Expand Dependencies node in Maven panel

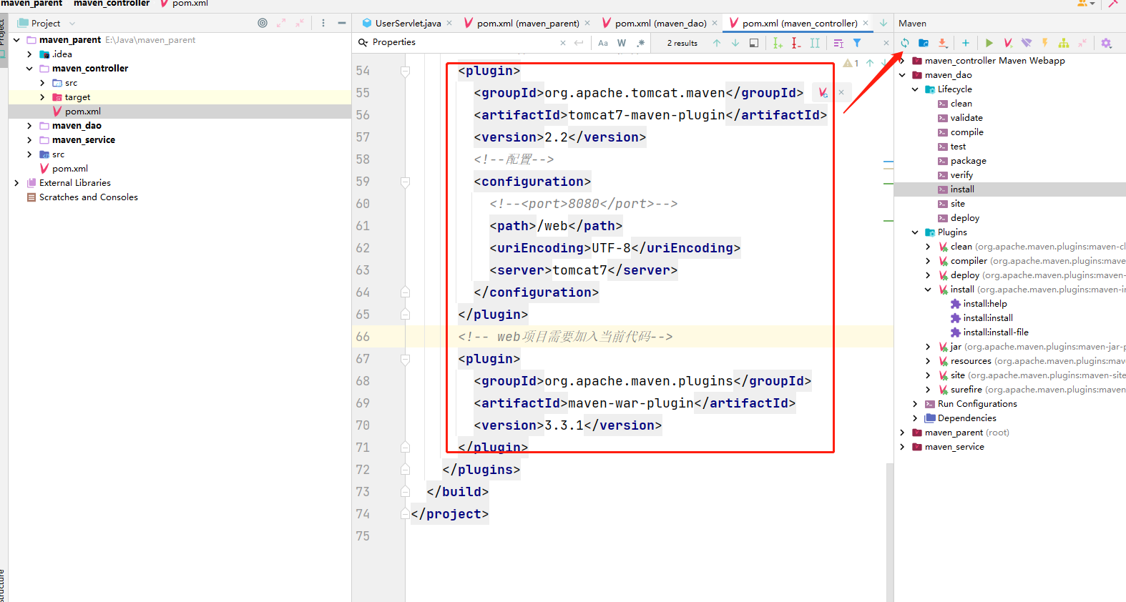[x=915, y=418]
